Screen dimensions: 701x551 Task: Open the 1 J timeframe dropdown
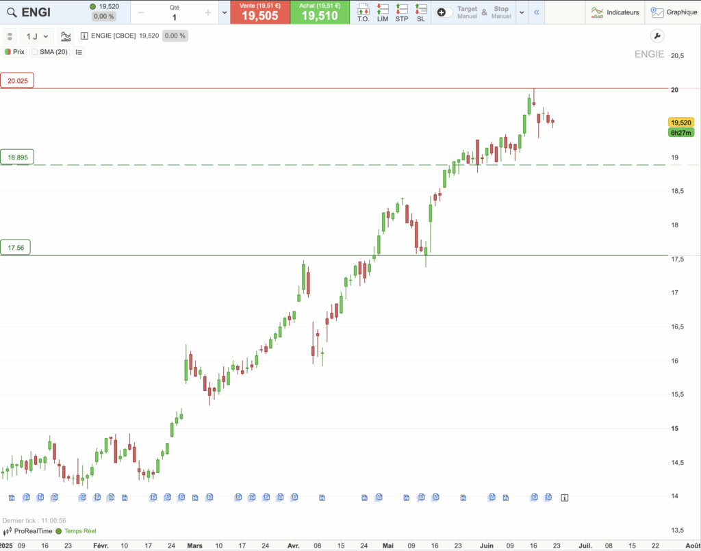pyautogui.click(x=37, y=36)
